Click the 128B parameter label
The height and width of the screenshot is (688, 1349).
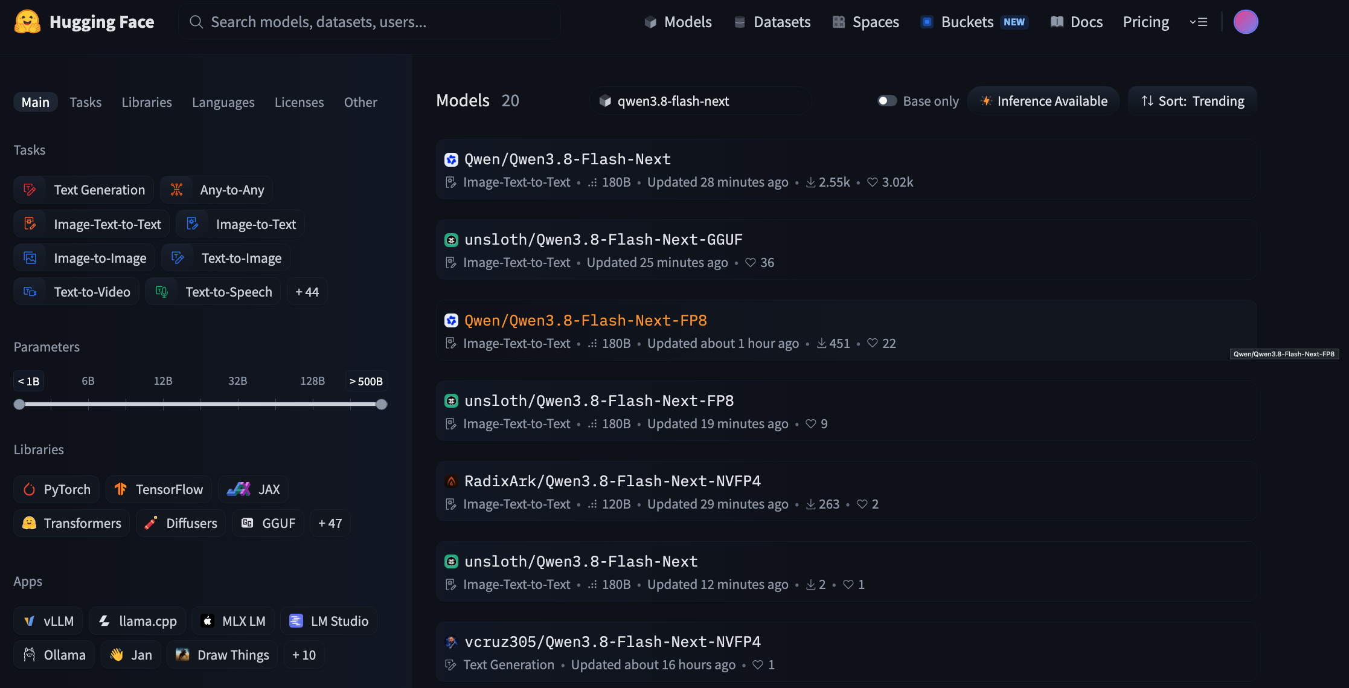pyautogui.click(x=312, y=381)
